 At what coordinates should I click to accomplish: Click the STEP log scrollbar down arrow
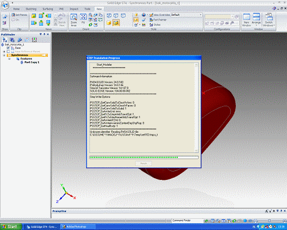click(x=196, y=151)
